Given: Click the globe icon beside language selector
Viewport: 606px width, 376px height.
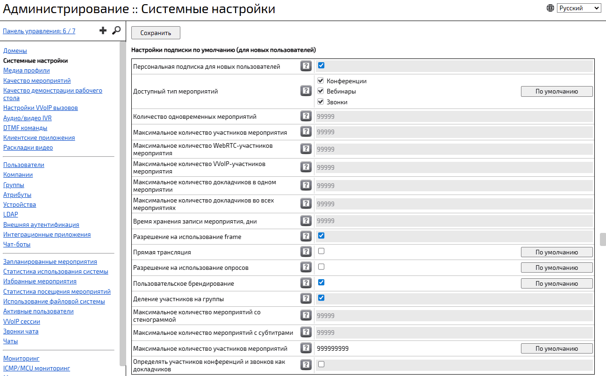Looking at the screenshot, I should (x=550, y=8).
